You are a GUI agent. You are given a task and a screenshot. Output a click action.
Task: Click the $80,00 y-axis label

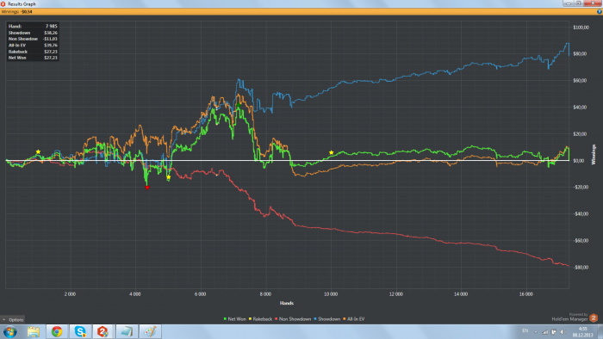click(x=580, y=53)
